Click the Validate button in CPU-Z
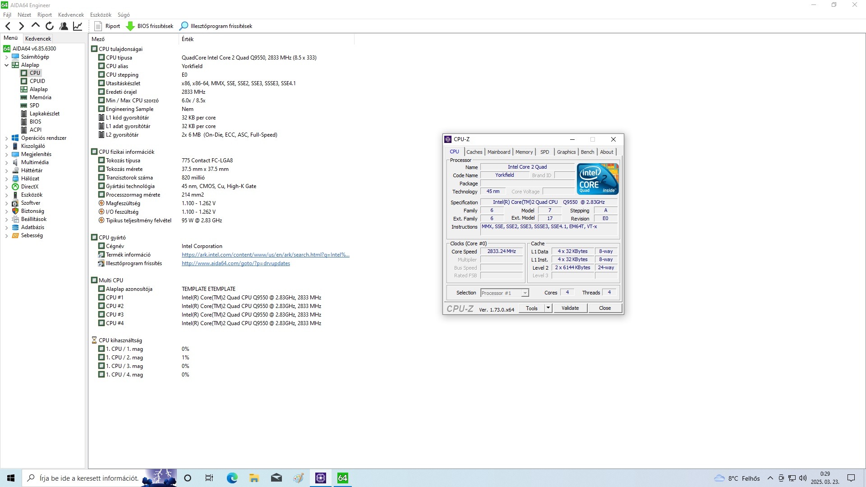This screenshot has width=866, height=487. (570, 308)
